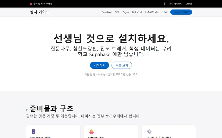The width and height of the screenshot is (222, 138).
Task: Open the 관리 nav item
Action: pyautogui.click(x=165, y=12)
